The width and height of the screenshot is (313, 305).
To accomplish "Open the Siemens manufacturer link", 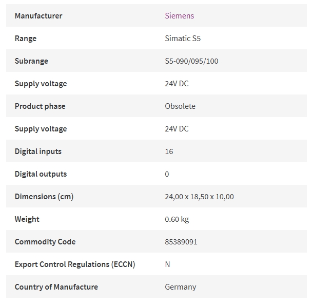I will 179,15.
